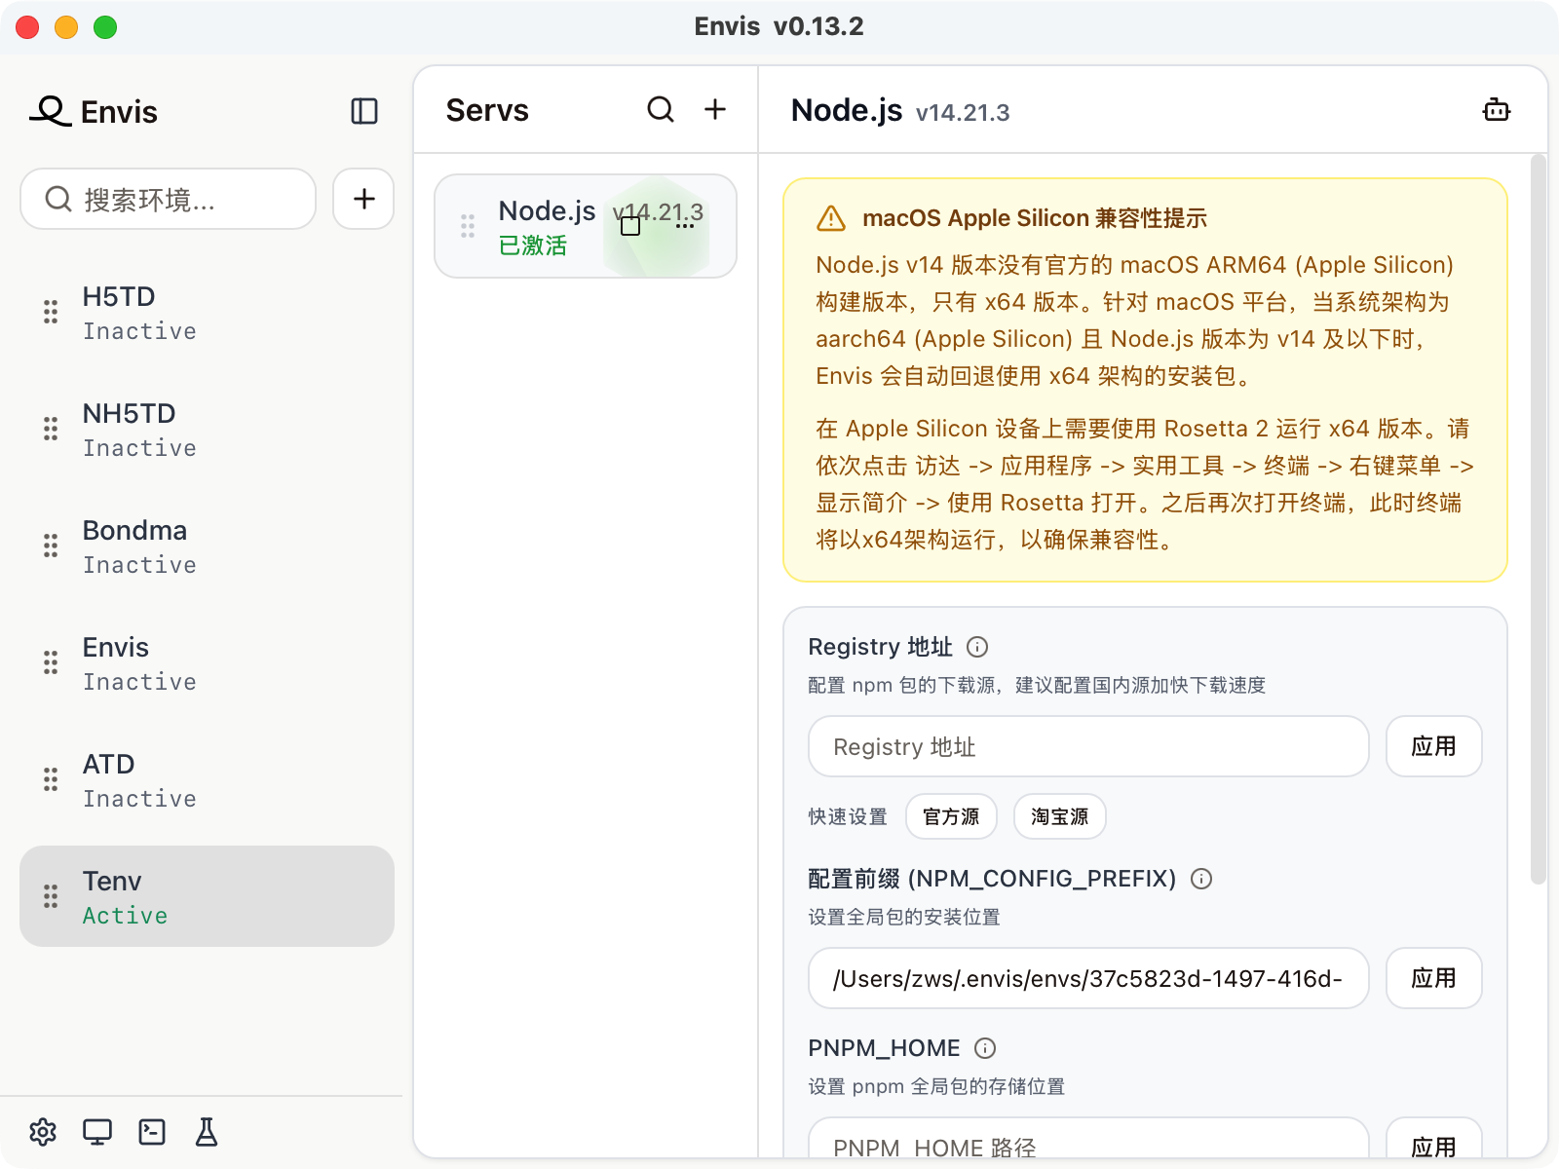Click the monitor icon in bottom bar
The width and height of the screenshot is (1559, 1169).
(97, 1132)
